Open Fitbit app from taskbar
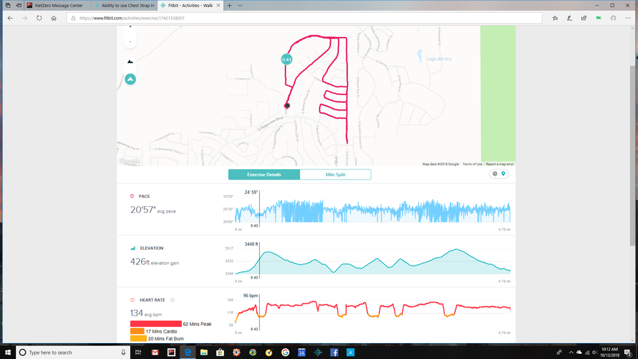 pyautogui.click(x=318, y=353)
